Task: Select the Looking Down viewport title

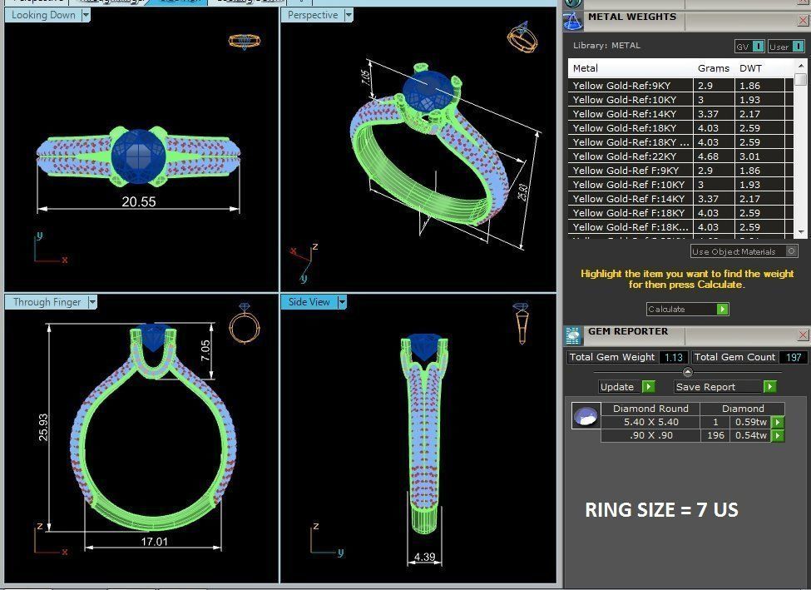Action: pyautogui.click(x=43, y=15)
